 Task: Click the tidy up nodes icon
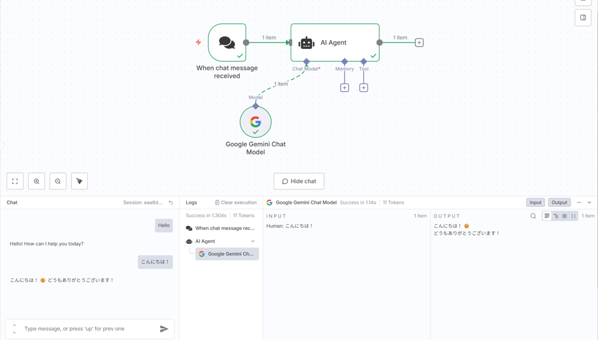(x=80, y=181)
